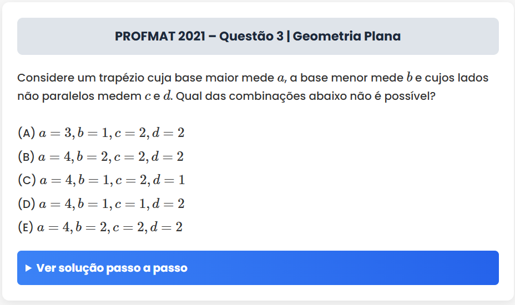Image resolution: width=515 pixels, height=305 pixels.
Task: Expand the solution disclosure triangle
Action: click(29, 268)
